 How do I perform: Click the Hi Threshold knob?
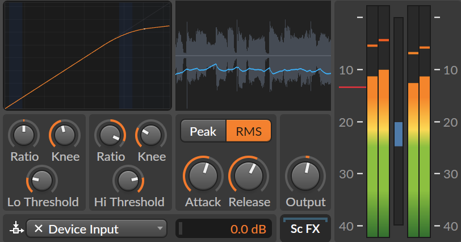(128, 180)
